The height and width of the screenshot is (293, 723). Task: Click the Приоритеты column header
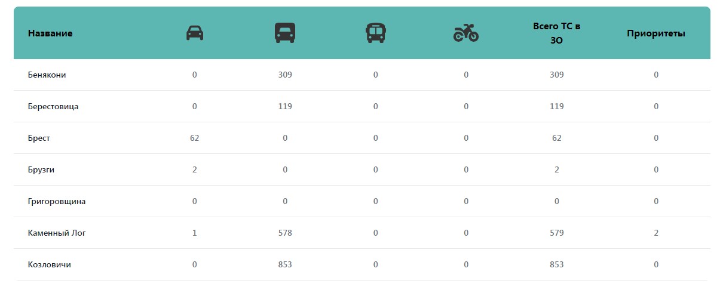(x=656, y=33)
